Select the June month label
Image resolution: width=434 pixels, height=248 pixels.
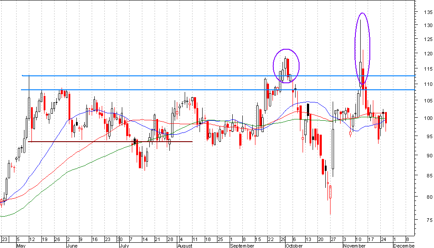point(72,245)
